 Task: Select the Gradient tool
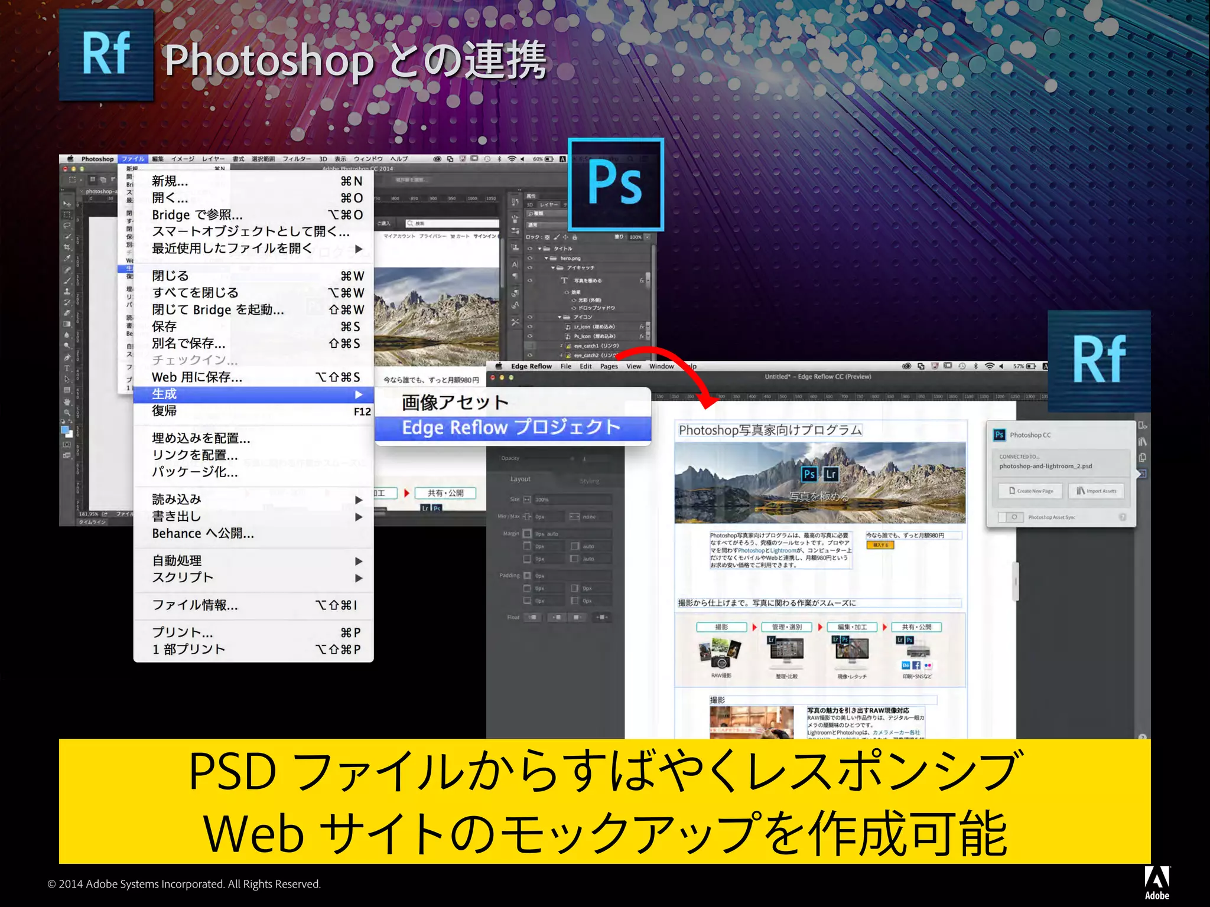coord(67,324)
